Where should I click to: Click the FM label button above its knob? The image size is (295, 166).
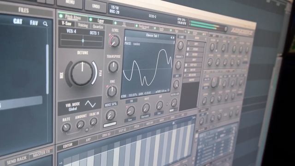tap(131, 101)
